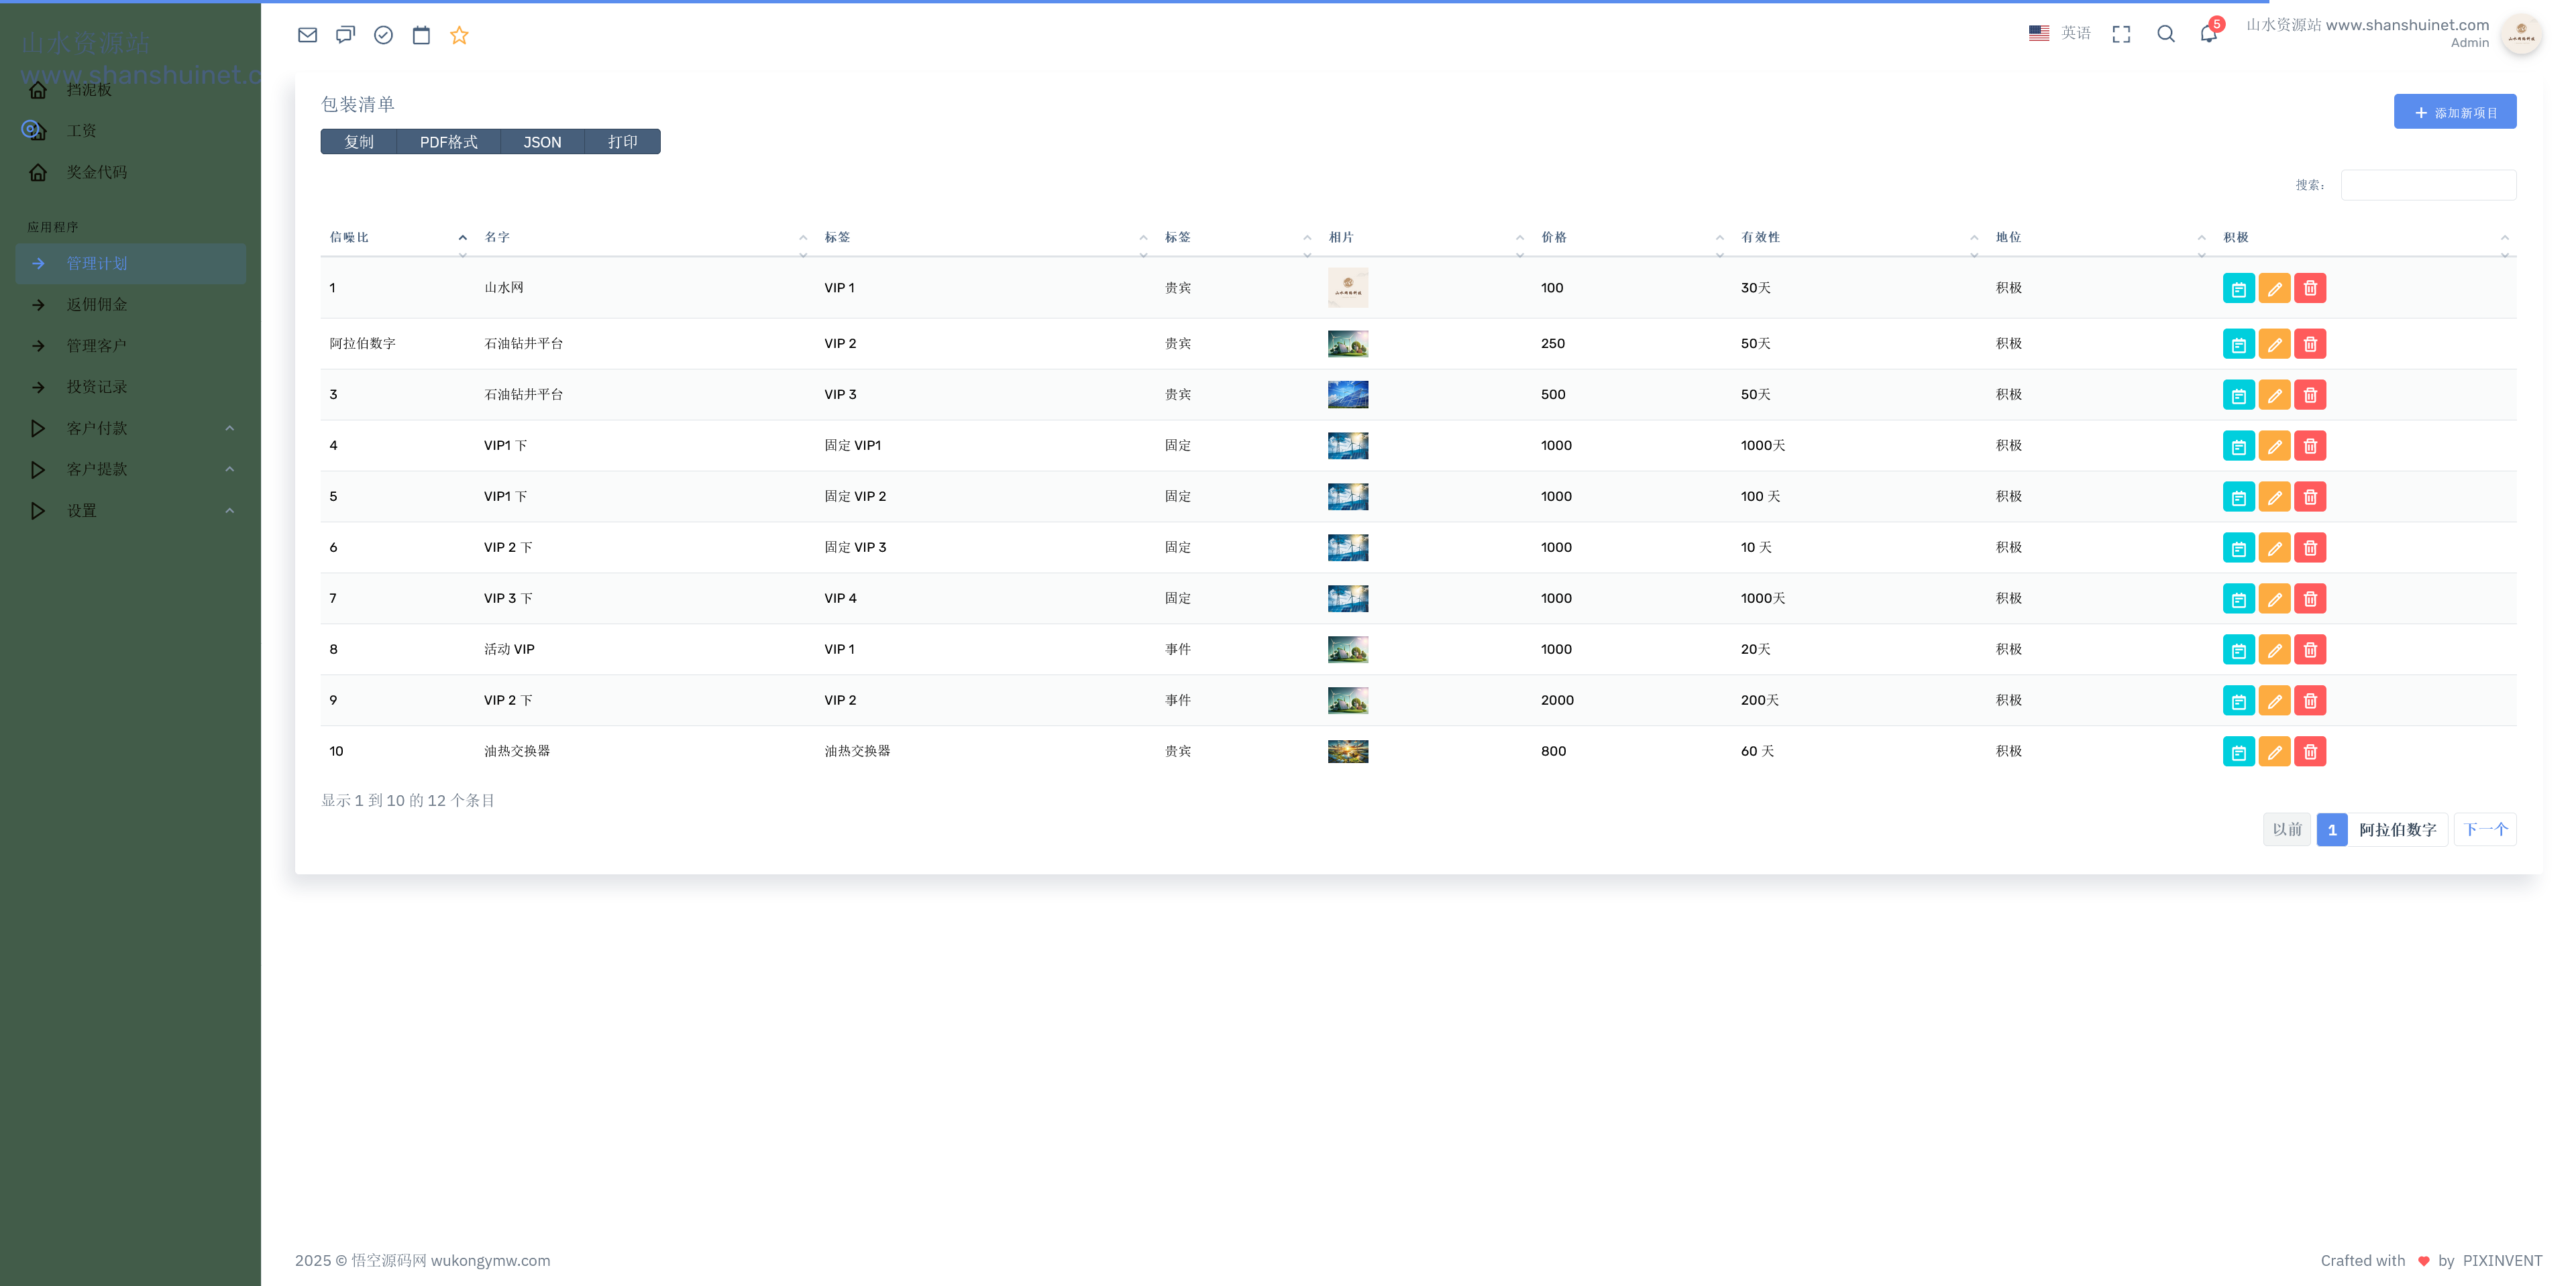Open the notifications bell
The height and width of the screenshot is (1286, 2576).
pos(2208,34)
